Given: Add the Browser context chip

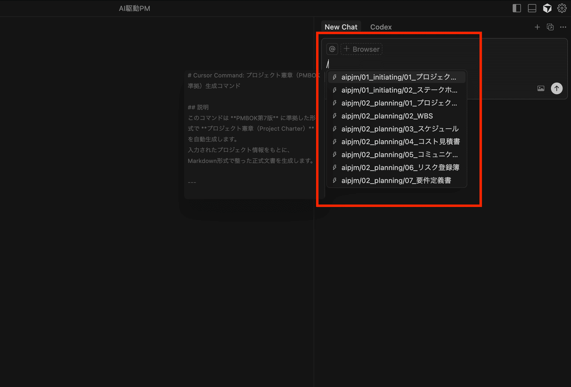Looking at the screenshot, I should 361,49.
